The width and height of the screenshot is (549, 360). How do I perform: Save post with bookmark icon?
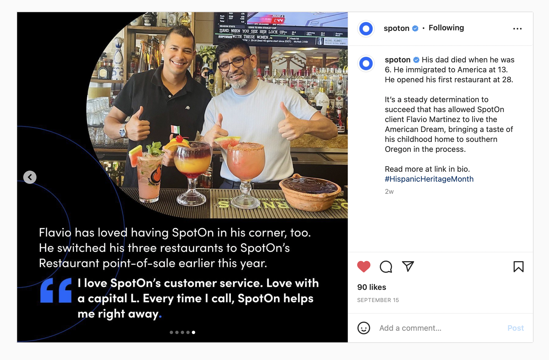tap(518, 267)
